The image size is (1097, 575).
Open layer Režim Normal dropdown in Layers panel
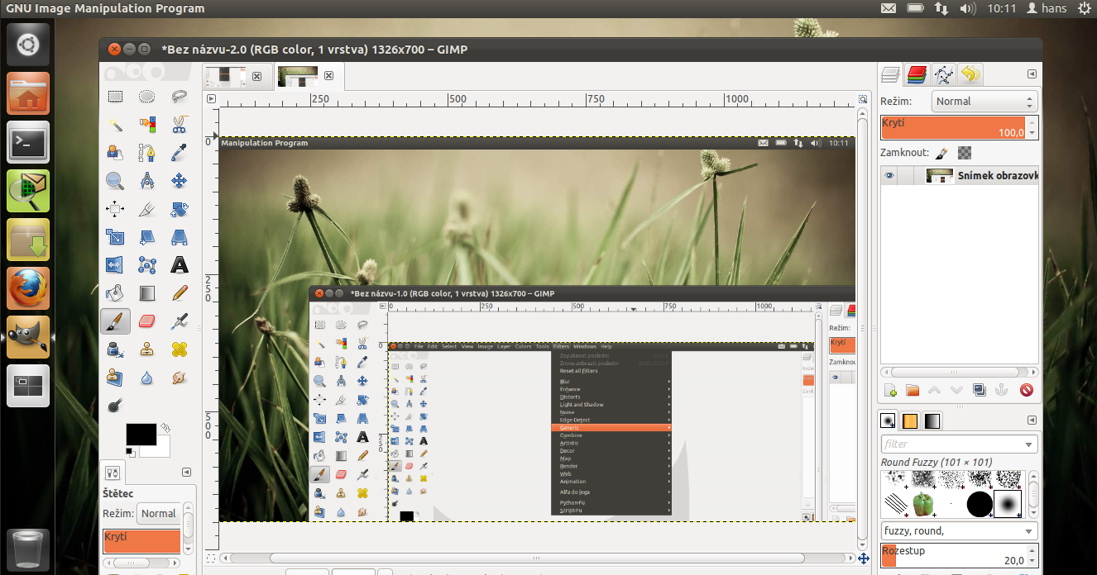(984, 102)
